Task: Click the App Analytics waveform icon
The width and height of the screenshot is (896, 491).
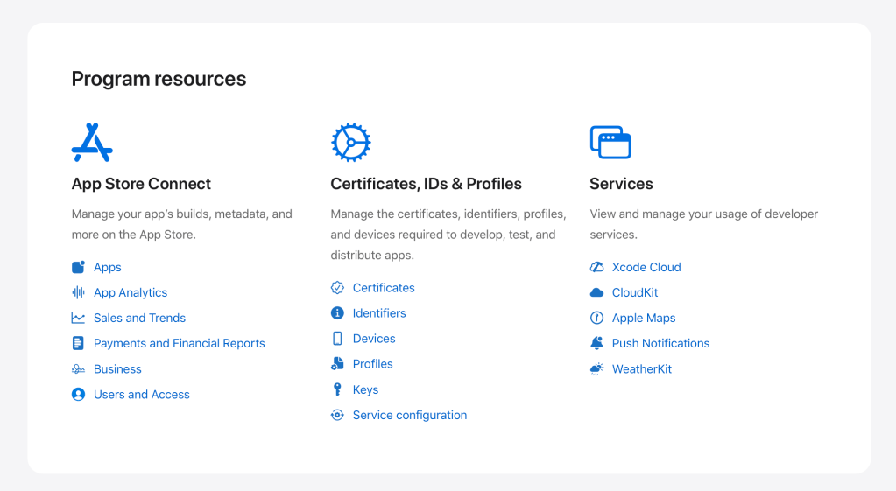Action: (79, 293)
